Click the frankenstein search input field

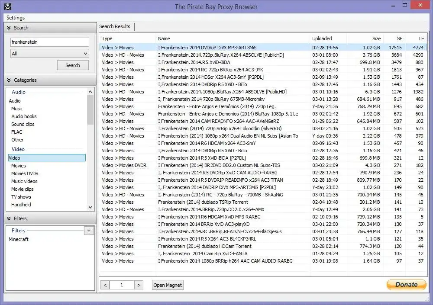(50, 42)
